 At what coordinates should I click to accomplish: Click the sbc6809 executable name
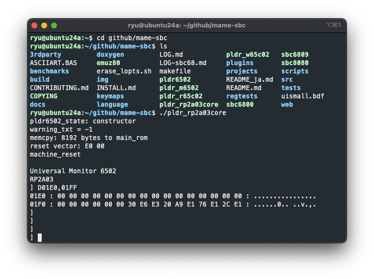[x=295, y=55]
